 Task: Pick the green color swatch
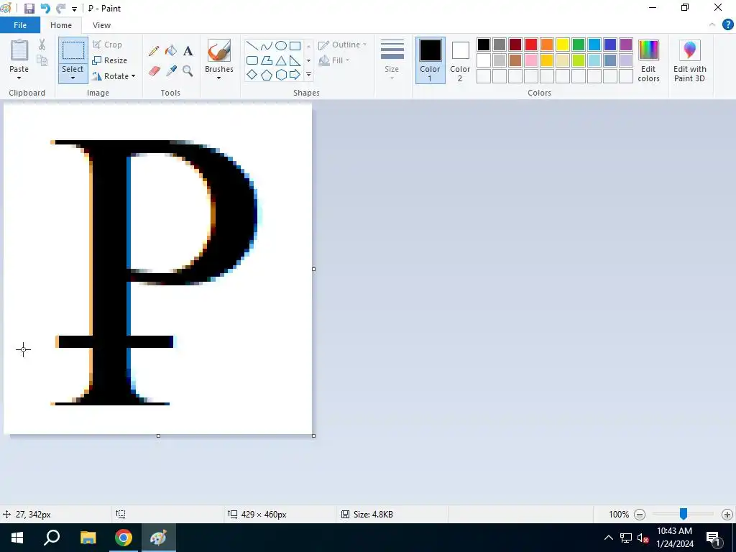pos(579,45)
